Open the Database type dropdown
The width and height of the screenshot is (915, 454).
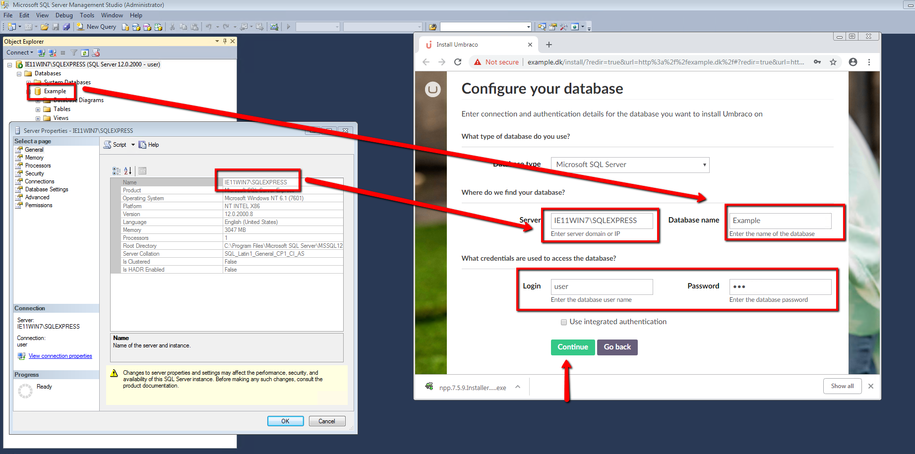[630, 165]
